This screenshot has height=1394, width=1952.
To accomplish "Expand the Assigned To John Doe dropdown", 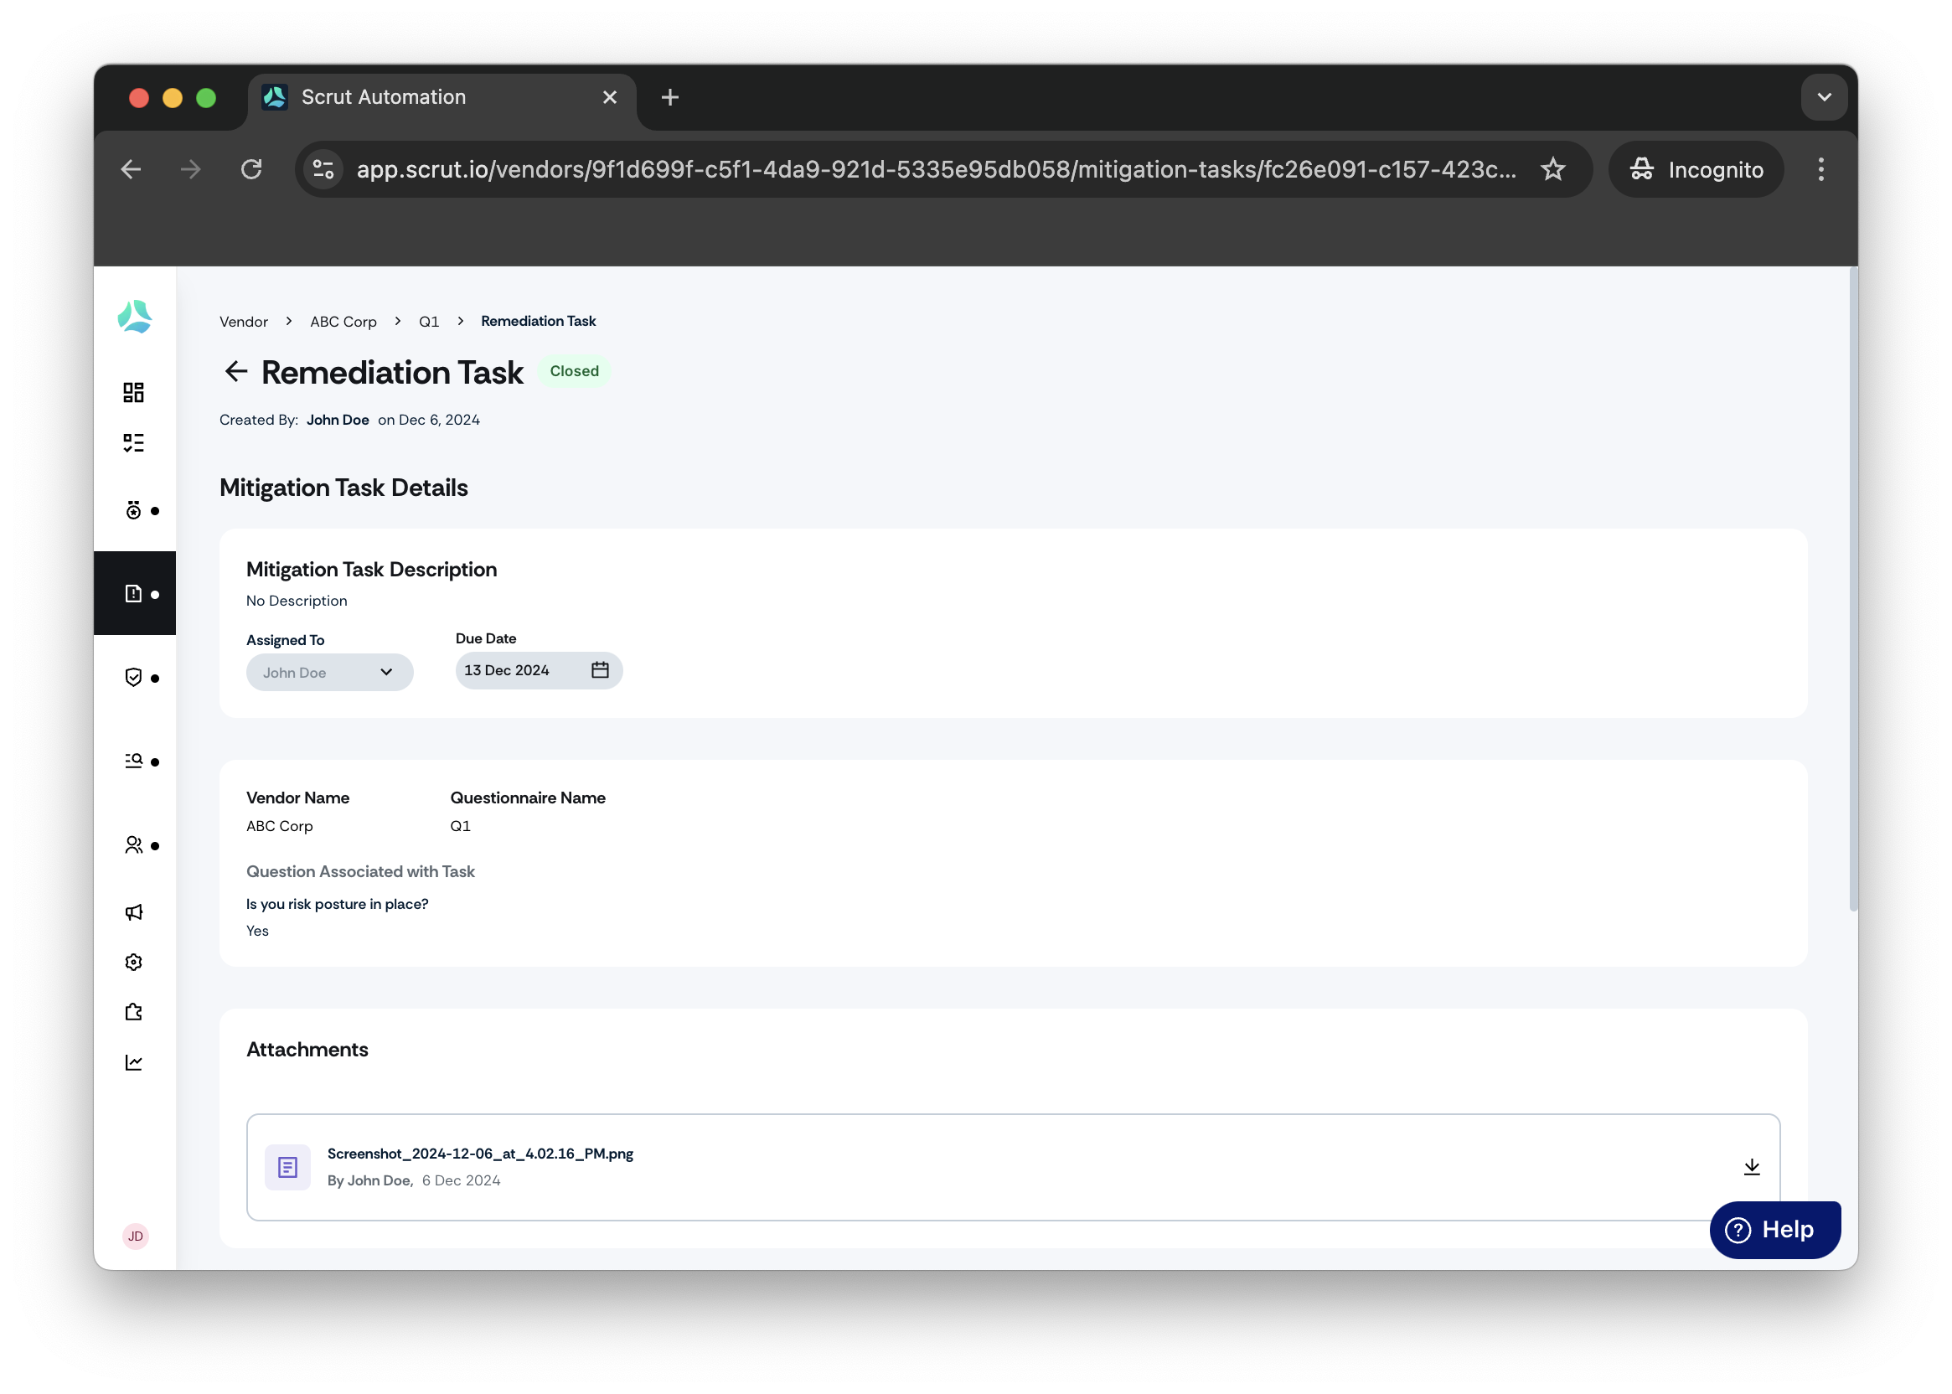I will 329,672.
